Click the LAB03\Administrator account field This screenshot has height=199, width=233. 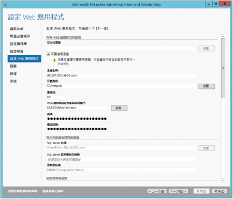(78, 108)
